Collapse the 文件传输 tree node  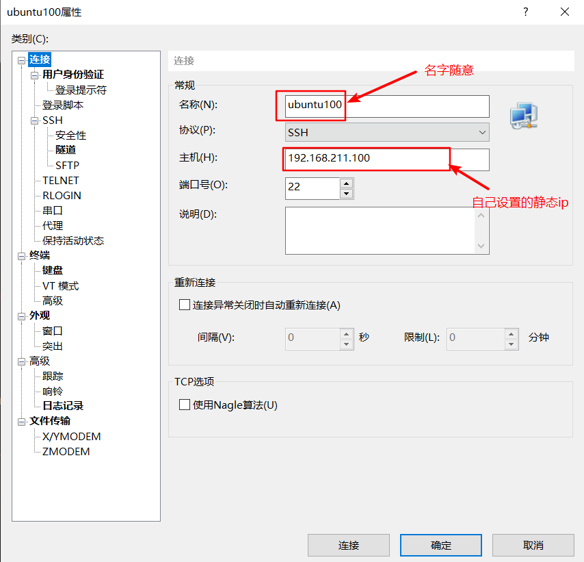tap(22, 422)
